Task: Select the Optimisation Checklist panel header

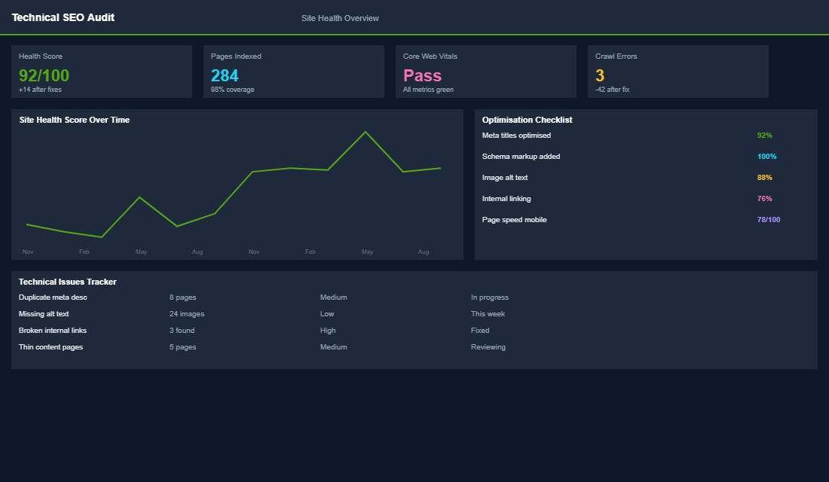Action: tap(527, 120)
